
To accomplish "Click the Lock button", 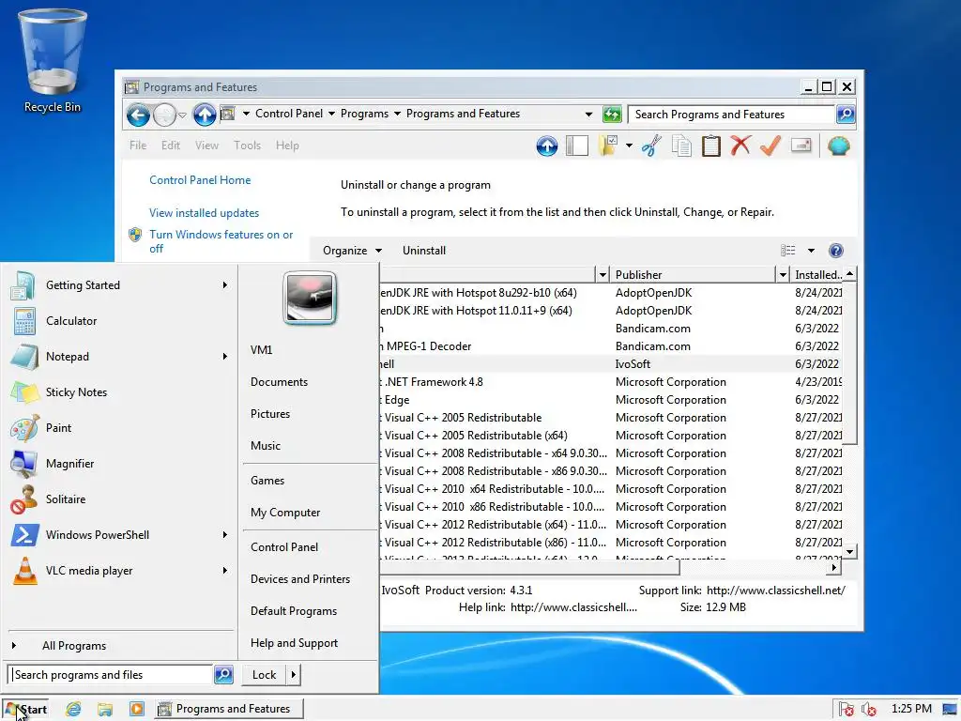I will click(x=264, y=674).
